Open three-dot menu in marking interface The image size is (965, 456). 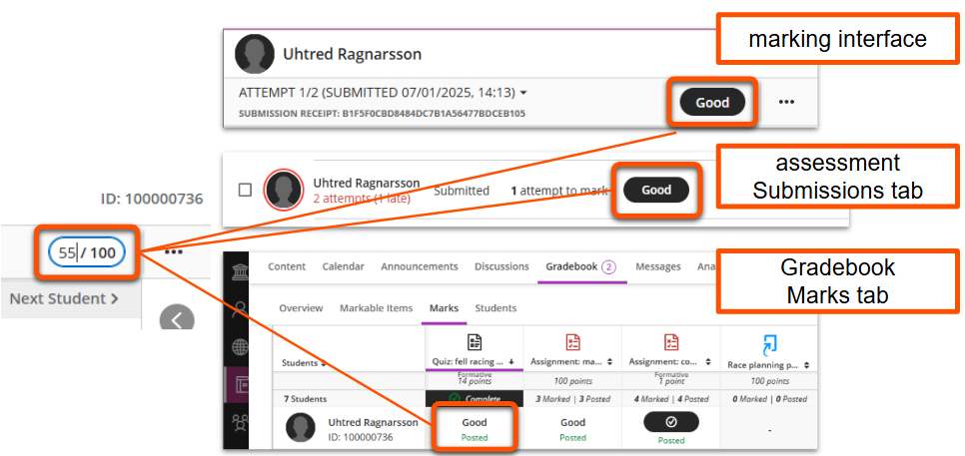click(786, 102)
